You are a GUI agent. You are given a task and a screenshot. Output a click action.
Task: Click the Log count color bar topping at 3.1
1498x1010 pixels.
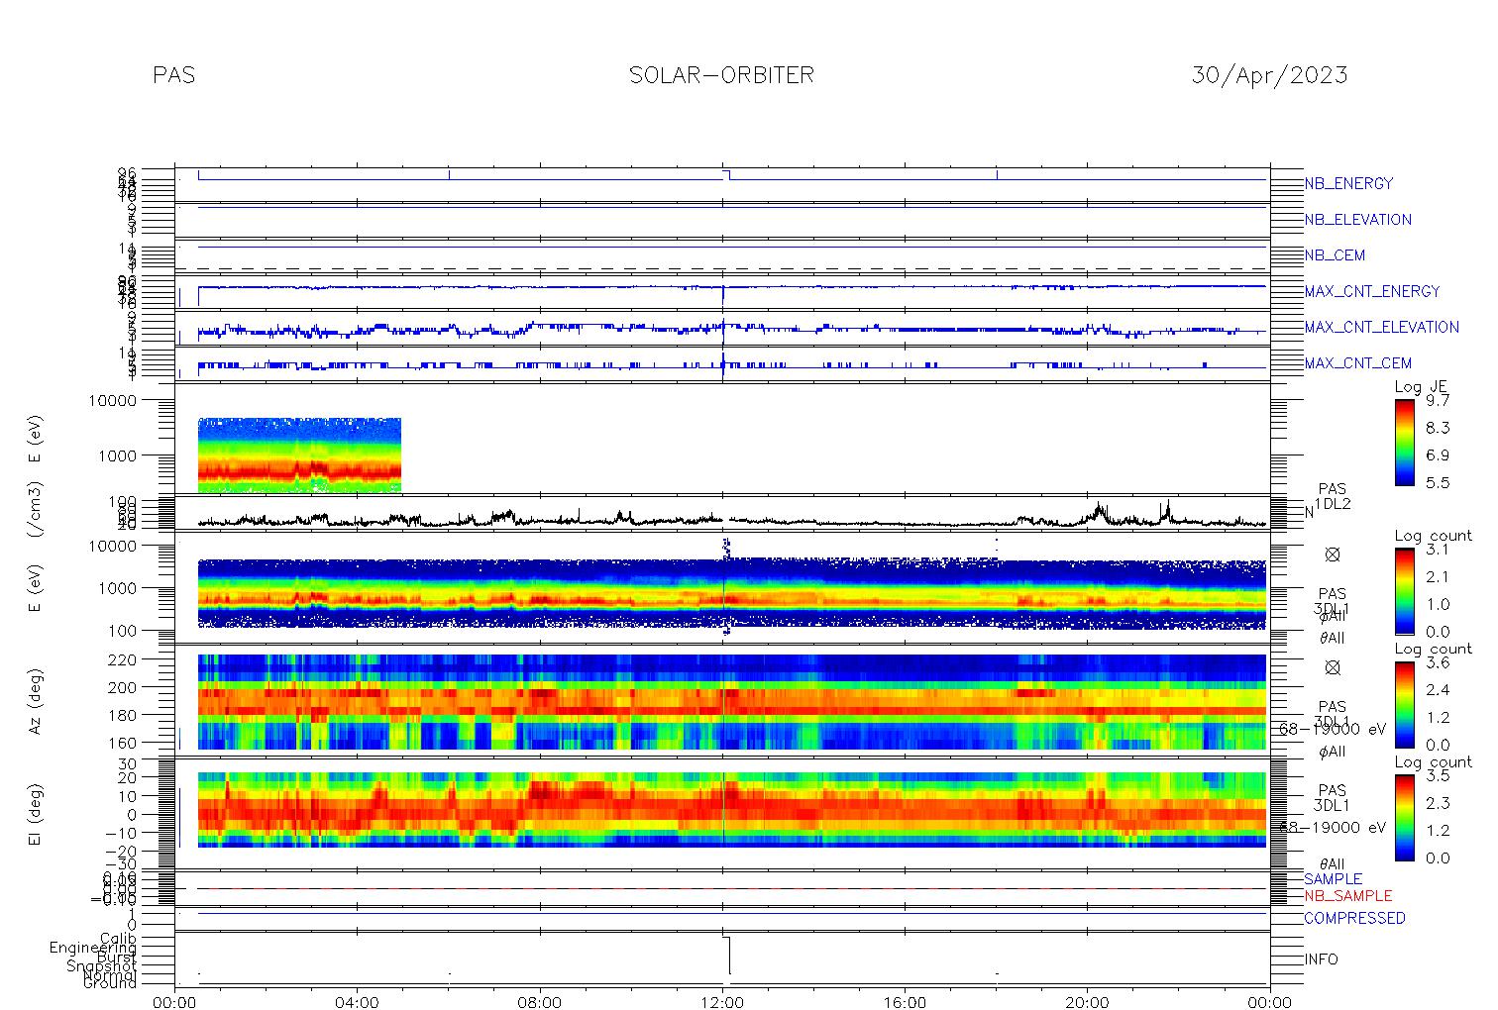[1405, 591]
